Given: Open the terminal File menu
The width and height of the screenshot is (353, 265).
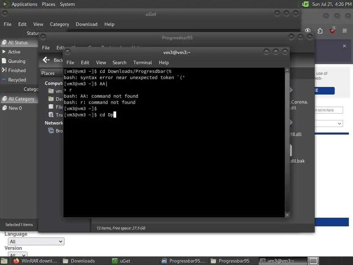Looking at the screenshot, I should coord(70,63).
